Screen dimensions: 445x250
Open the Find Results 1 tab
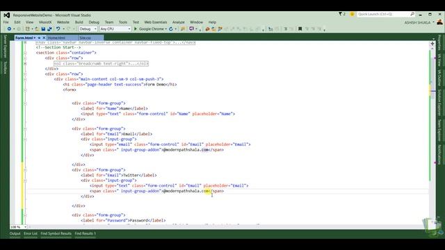pyautogui.click(x=86, y=233)
